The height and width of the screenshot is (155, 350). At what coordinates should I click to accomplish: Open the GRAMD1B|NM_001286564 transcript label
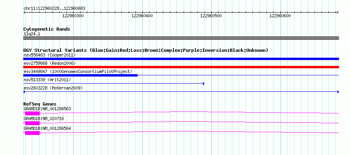point(47,128)
